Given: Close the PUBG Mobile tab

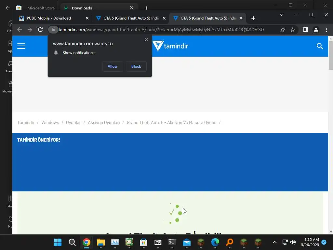Looking at the screenshot, I should coord(87,18).
